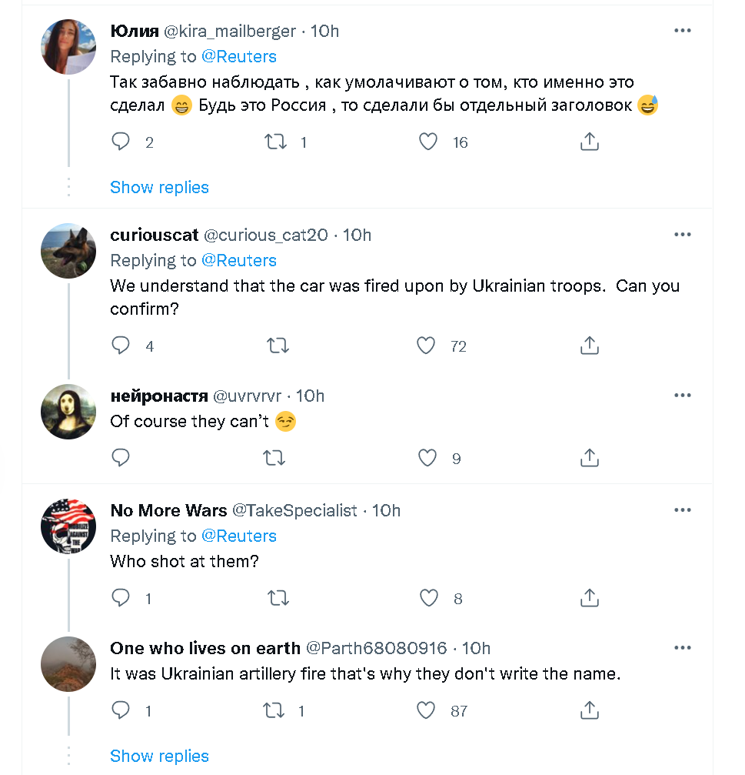Like the tweet with 87 likes
This screenshot has width=745, height=775.
coord(427,710)
